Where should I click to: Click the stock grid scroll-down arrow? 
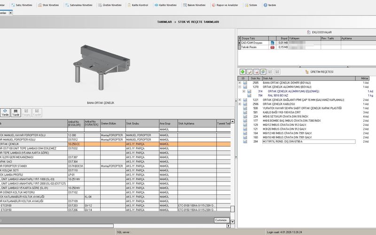(232, 222)
